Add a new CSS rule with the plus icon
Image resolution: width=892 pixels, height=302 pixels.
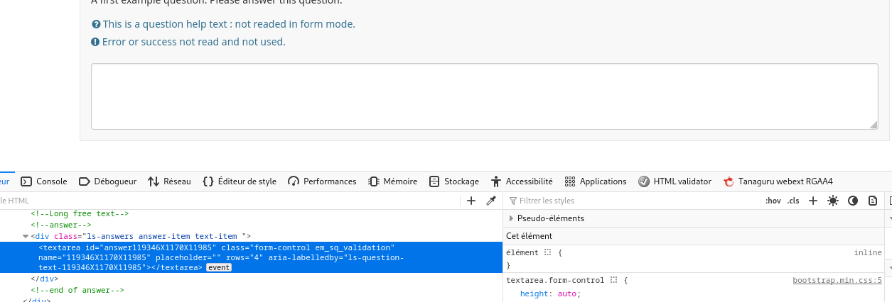point(813,201)
